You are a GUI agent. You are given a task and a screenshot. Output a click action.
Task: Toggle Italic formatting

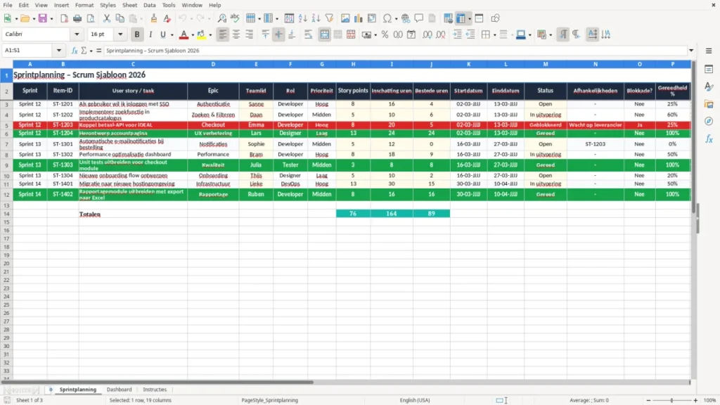pos(150,34)
